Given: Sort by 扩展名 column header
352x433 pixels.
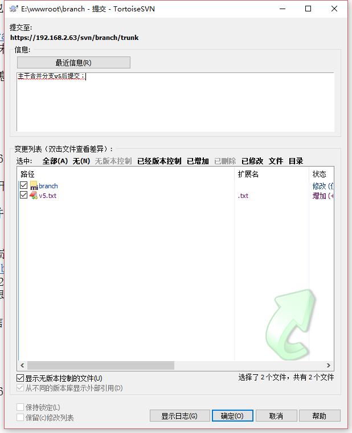Looking at the screenshot, I should (x=272, y=174).
